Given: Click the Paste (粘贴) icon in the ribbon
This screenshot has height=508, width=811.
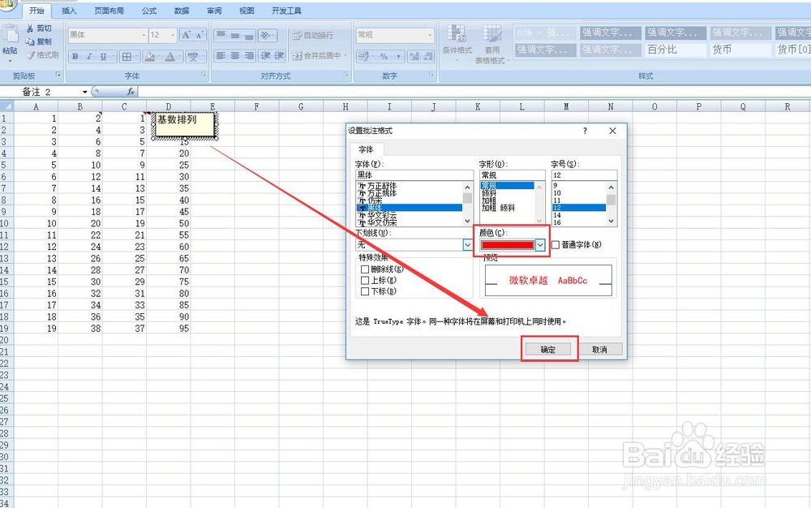Looking at the screenshot, I should pos(10,34).
